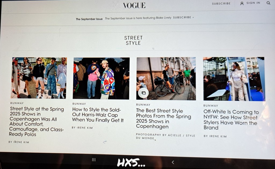Viewport: 275px width, 169px height.
Task: Click the Street Style section heading
Action: (x=133, y=41)
